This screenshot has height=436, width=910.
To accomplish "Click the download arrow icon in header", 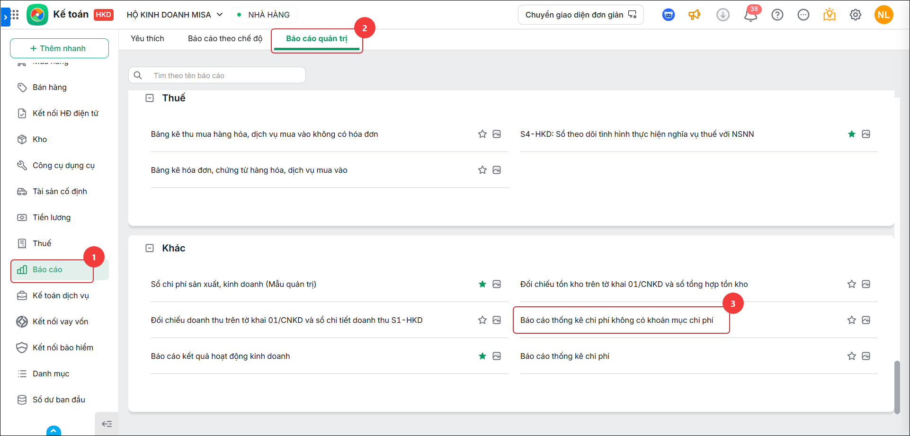I will pos(723,15).
